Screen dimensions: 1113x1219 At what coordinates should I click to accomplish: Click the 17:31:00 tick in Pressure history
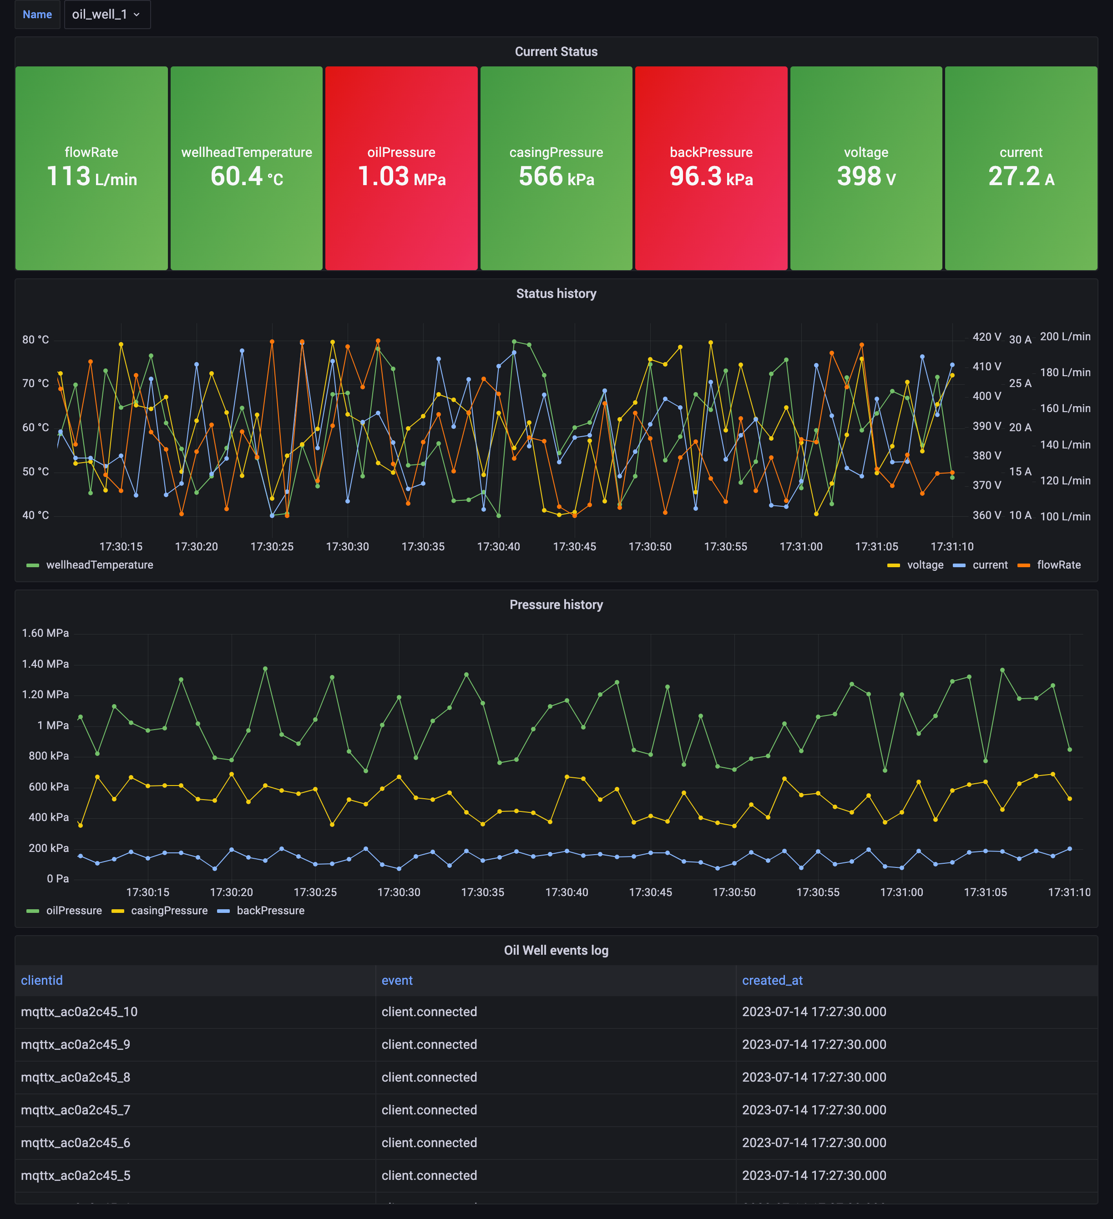click(x=901, y=892)
